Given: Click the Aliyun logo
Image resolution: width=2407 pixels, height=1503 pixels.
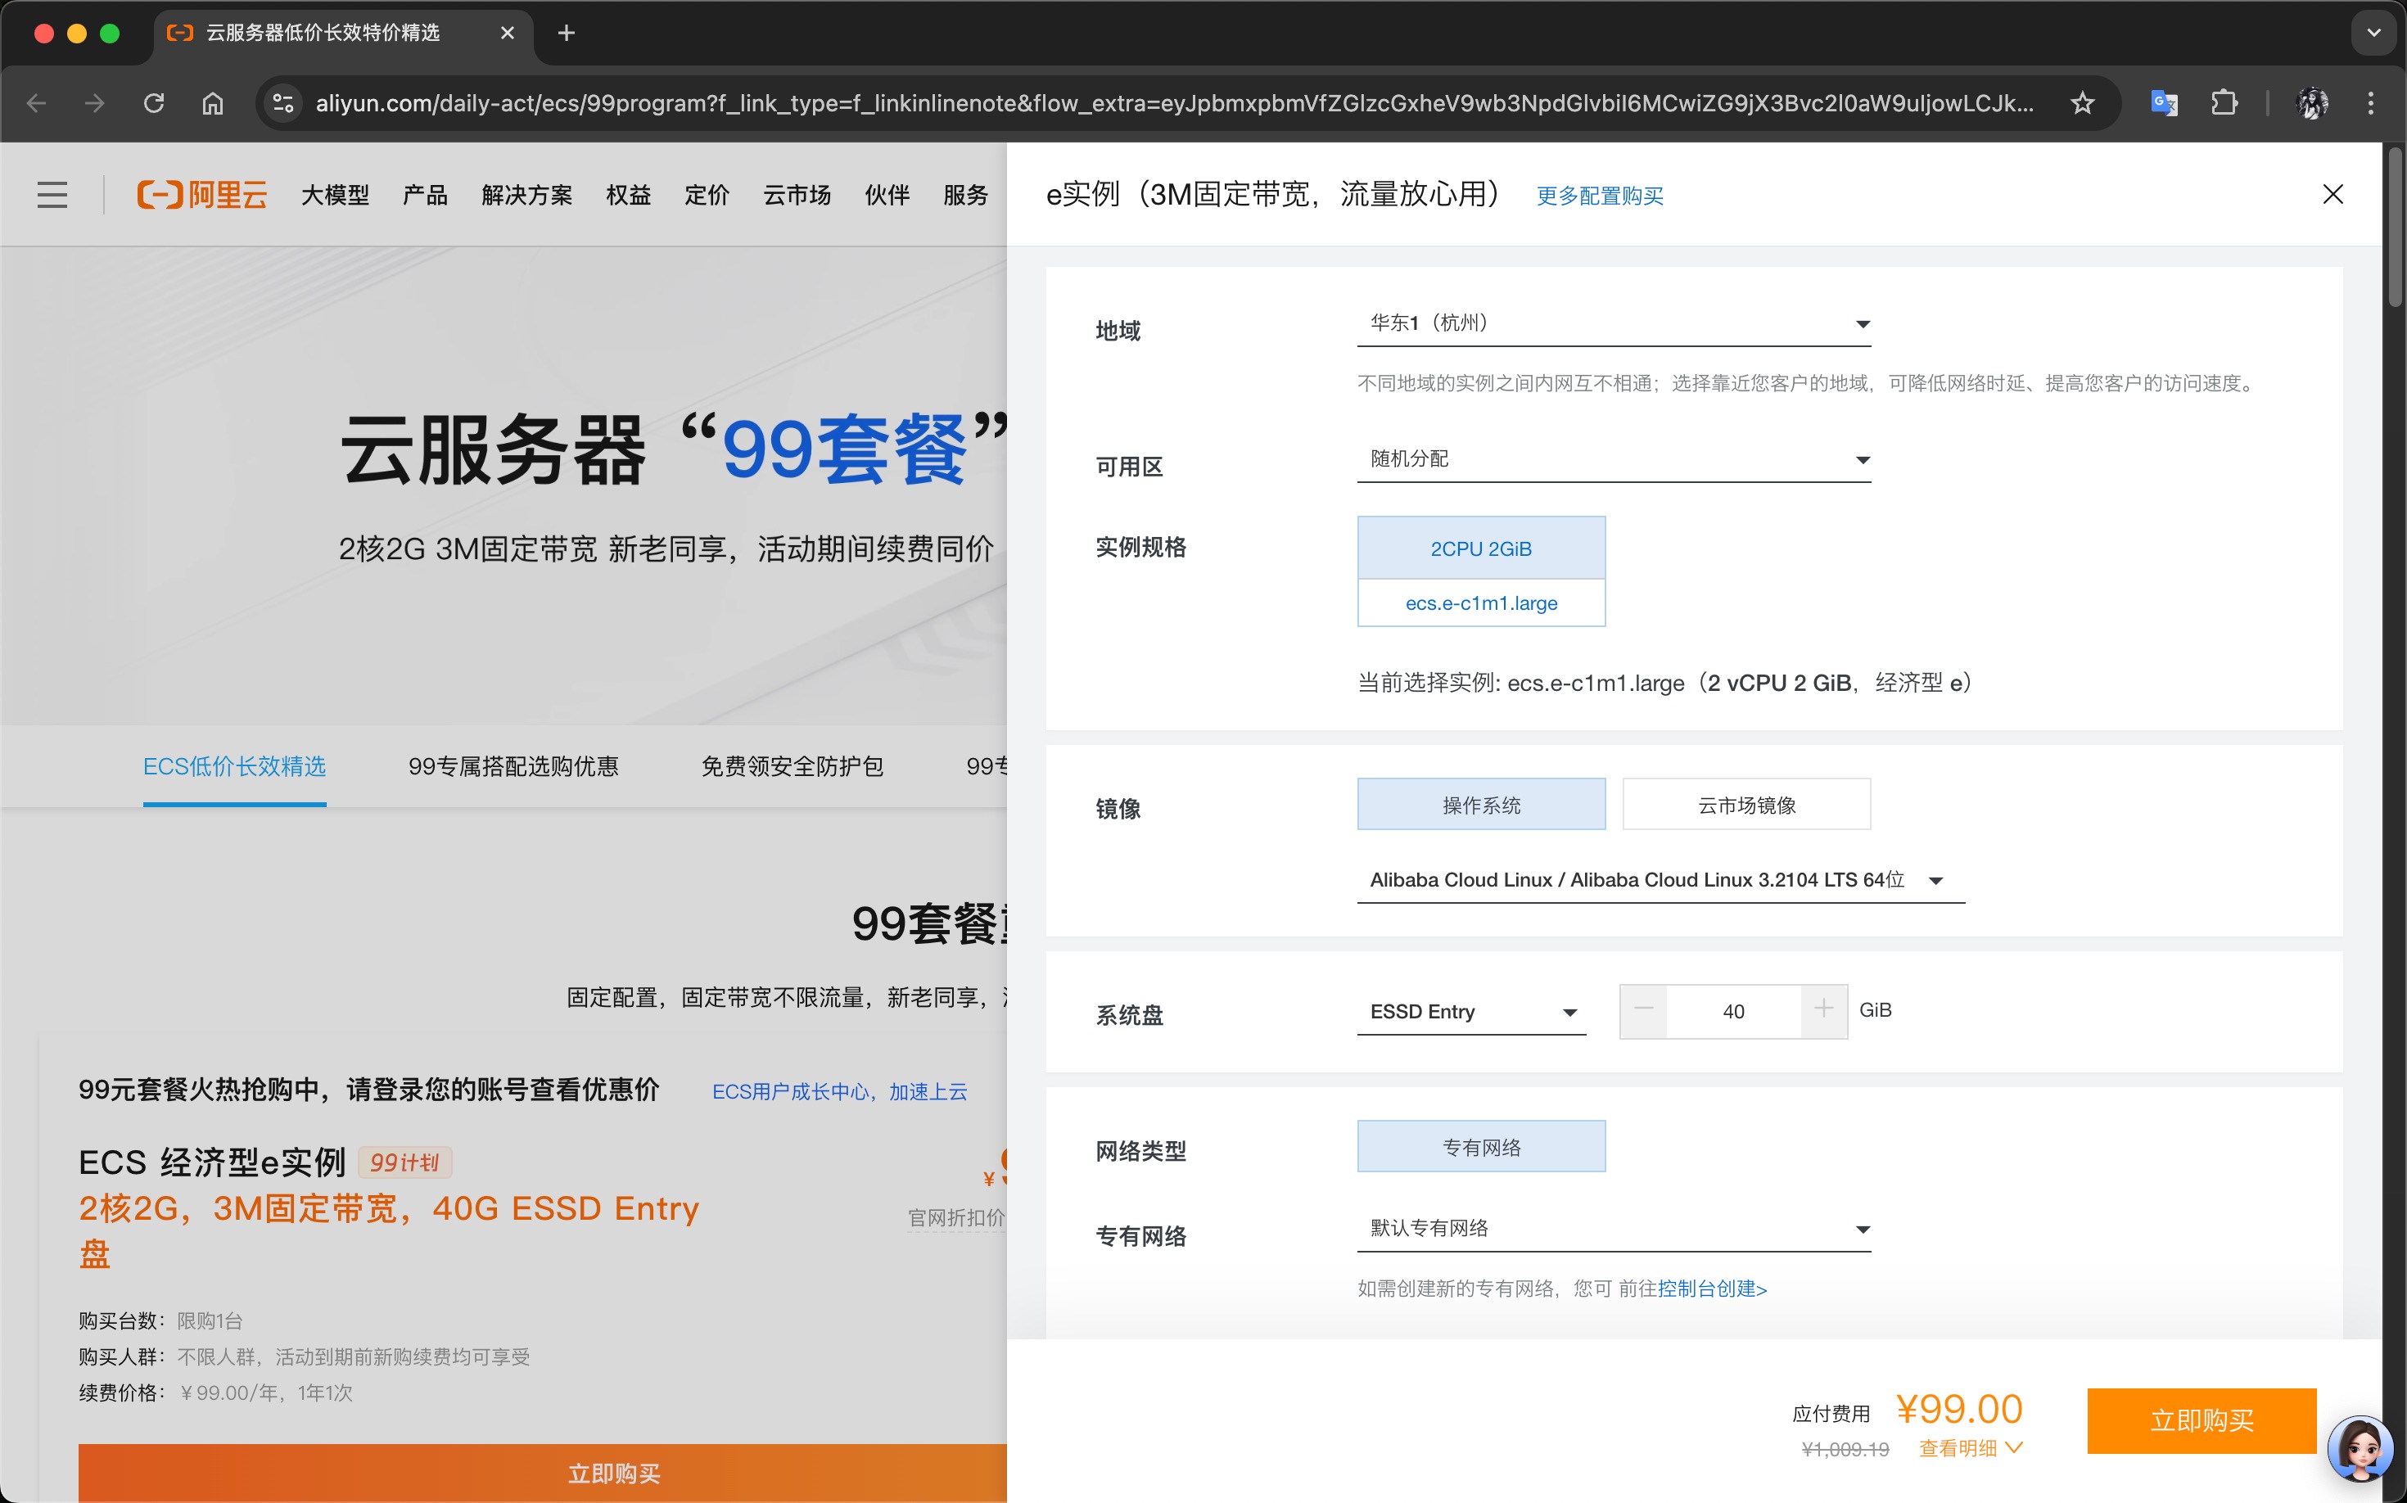Looking at the screenshot, I should coord(203,195).
